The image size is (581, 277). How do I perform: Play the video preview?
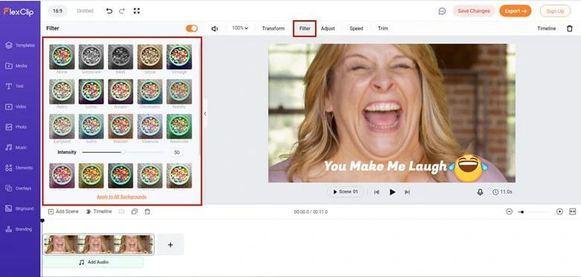click(x=392, y=192)
